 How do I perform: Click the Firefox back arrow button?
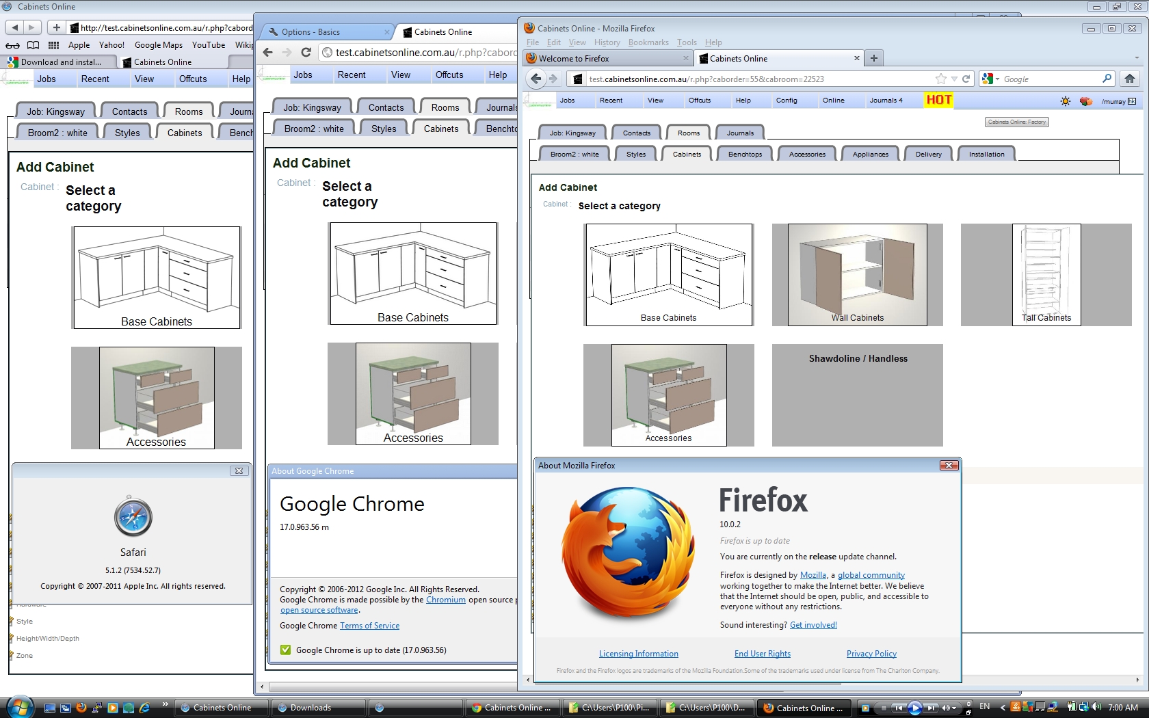click(536, 79)
